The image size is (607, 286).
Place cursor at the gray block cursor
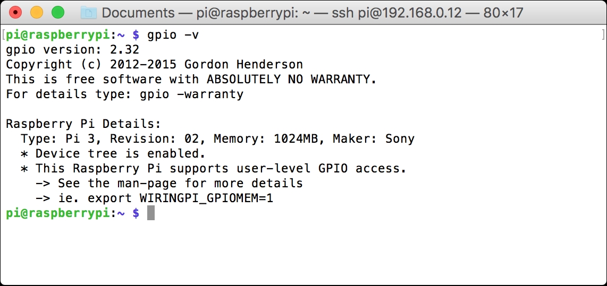(x=151, y=213)
